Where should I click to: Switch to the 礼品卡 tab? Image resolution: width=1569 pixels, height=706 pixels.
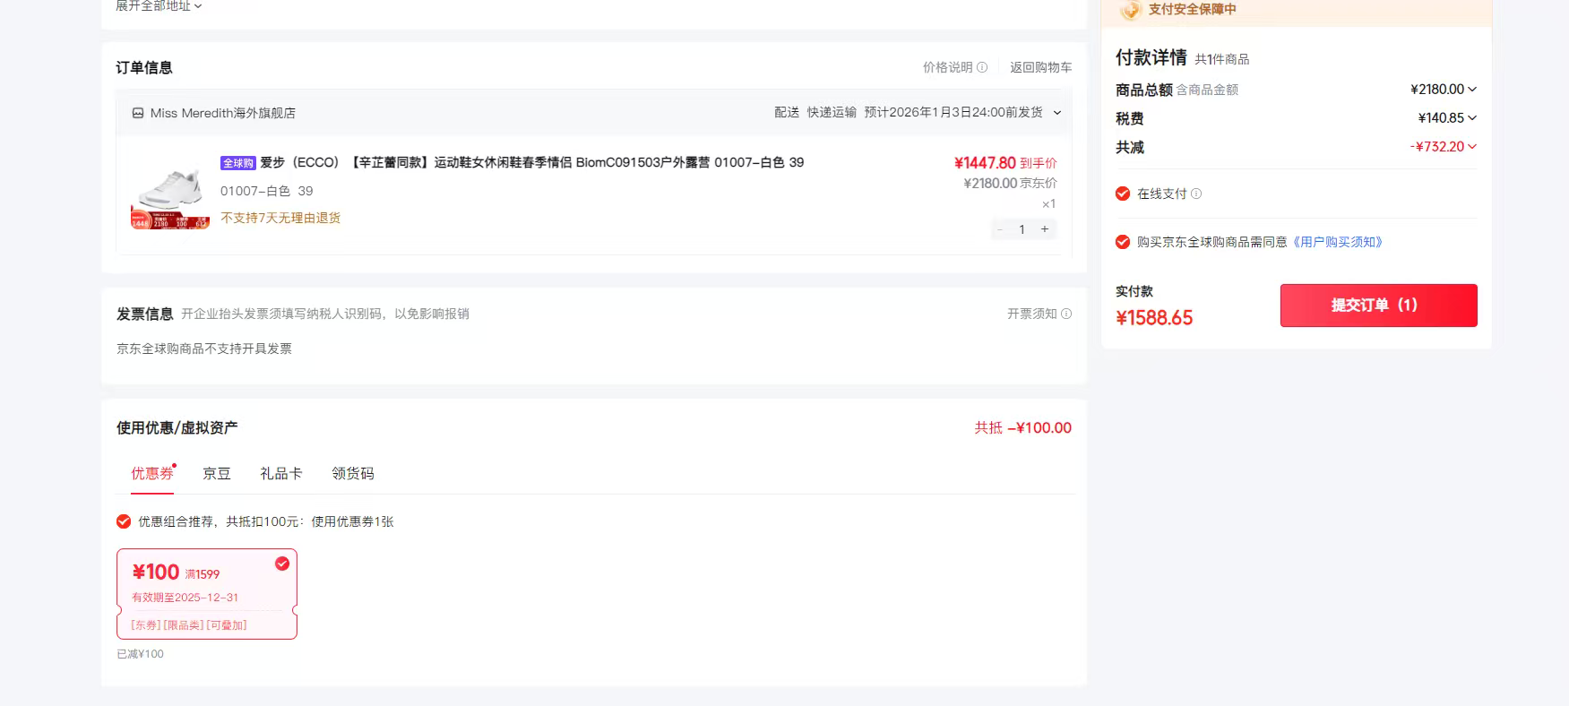click(x=281, y=473)
